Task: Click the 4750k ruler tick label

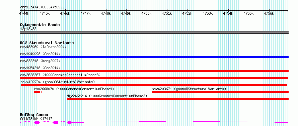Action: 147,13
